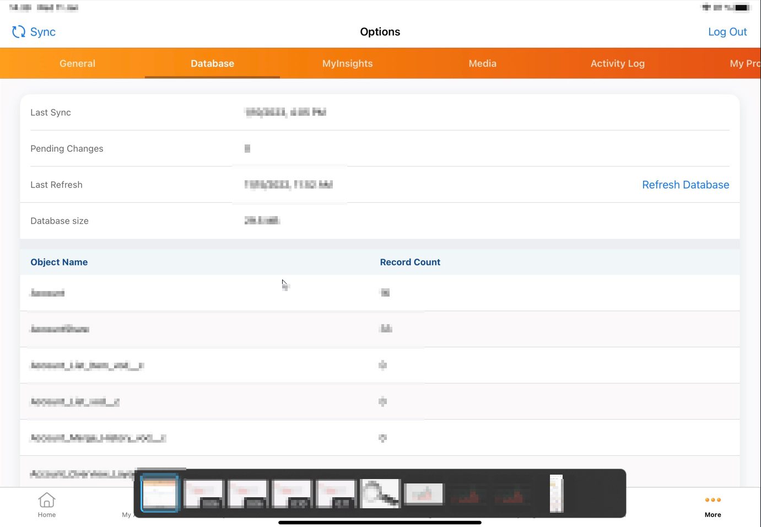Tap the Sync refresh icon
This screenshot has width=761, height=527.
[x=19, y=32]
